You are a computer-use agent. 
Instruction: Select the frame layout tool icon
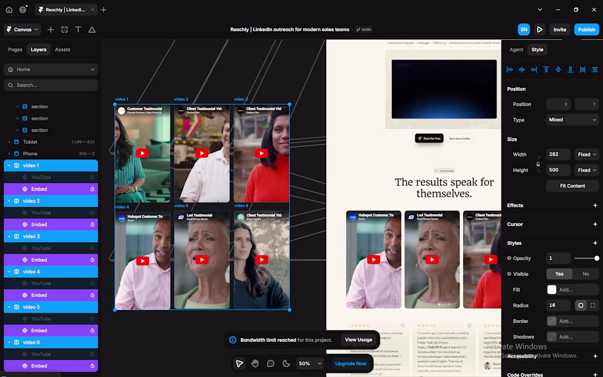(x=64, y=30)
